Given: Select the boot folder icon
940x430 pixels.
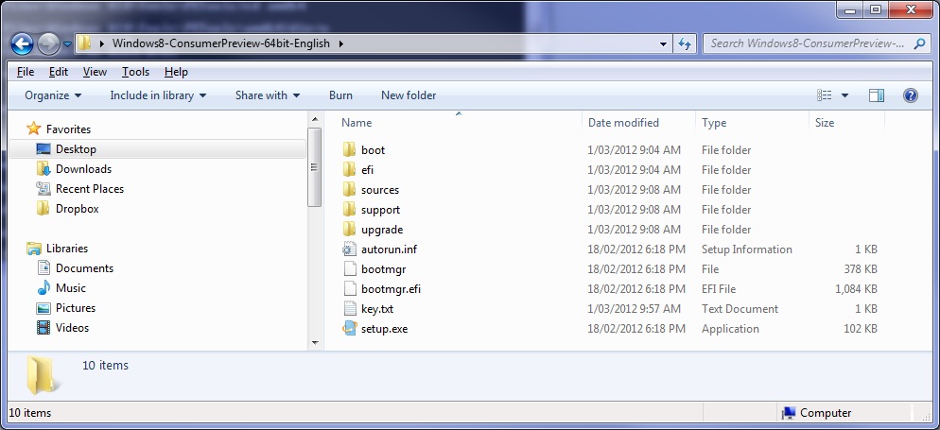Looking at the screenshot, I should [350, 149].
